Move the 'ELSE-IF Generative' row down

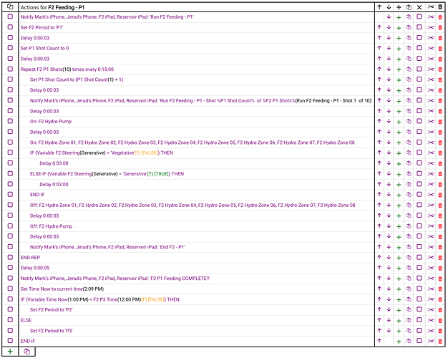389,173
